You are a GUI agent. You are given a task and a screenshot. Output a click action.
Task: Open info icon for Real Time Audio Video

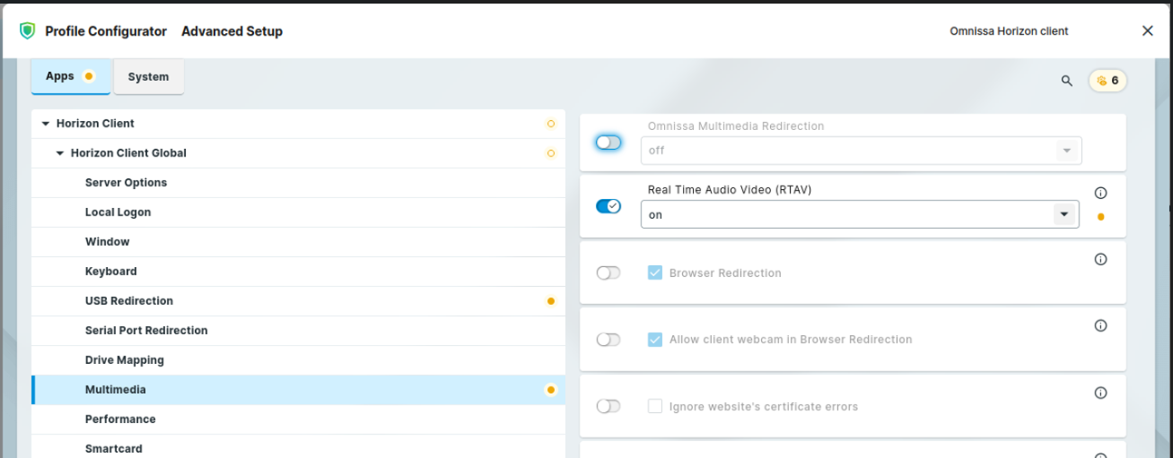tap(1100, 193)
